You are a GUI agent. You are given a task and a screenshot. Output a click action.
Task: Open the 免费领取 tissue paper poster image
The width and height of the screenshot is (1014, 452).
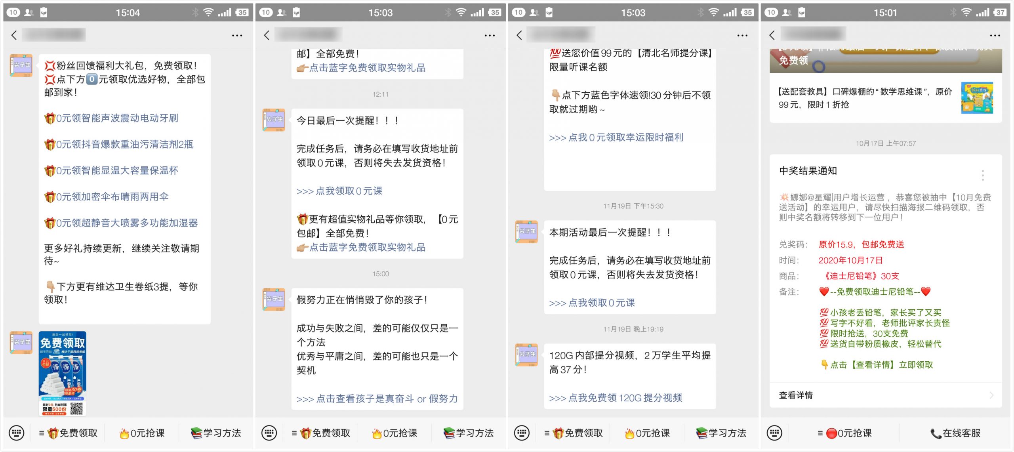click(63, 373)
